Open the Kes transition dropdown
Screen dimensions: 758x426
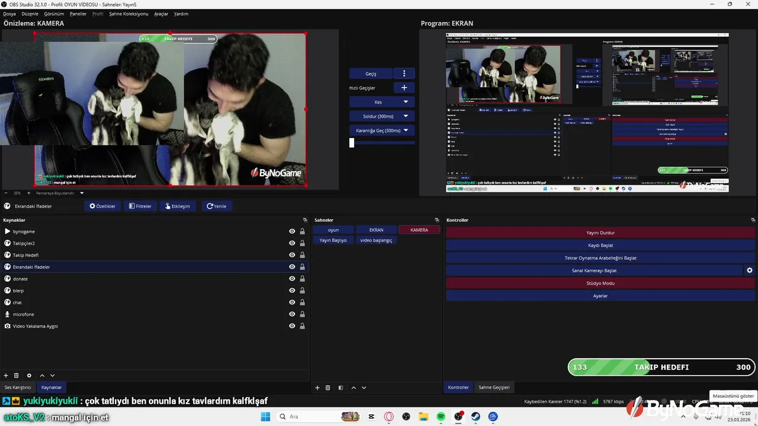(x=406, y=102)
